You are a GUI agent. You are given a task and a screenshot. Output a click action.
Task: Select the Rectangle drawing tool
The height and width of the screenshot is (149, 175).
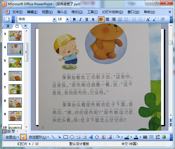click(x=66, y=137)
